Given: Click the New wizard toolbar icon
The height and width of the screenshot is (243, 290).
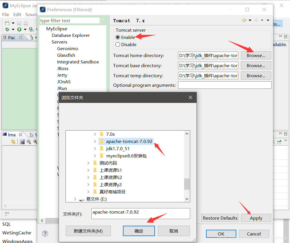Looking at the screenshot, I should click(7, 23).
